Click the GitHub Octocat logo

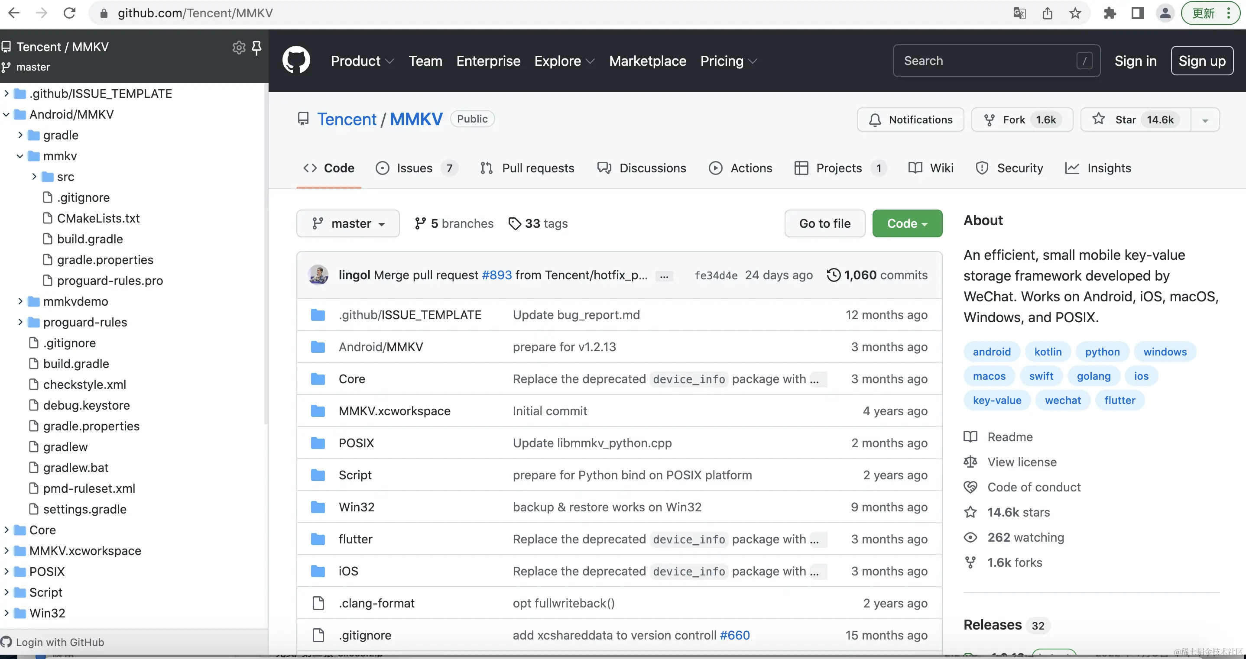(x=296, y=61)
